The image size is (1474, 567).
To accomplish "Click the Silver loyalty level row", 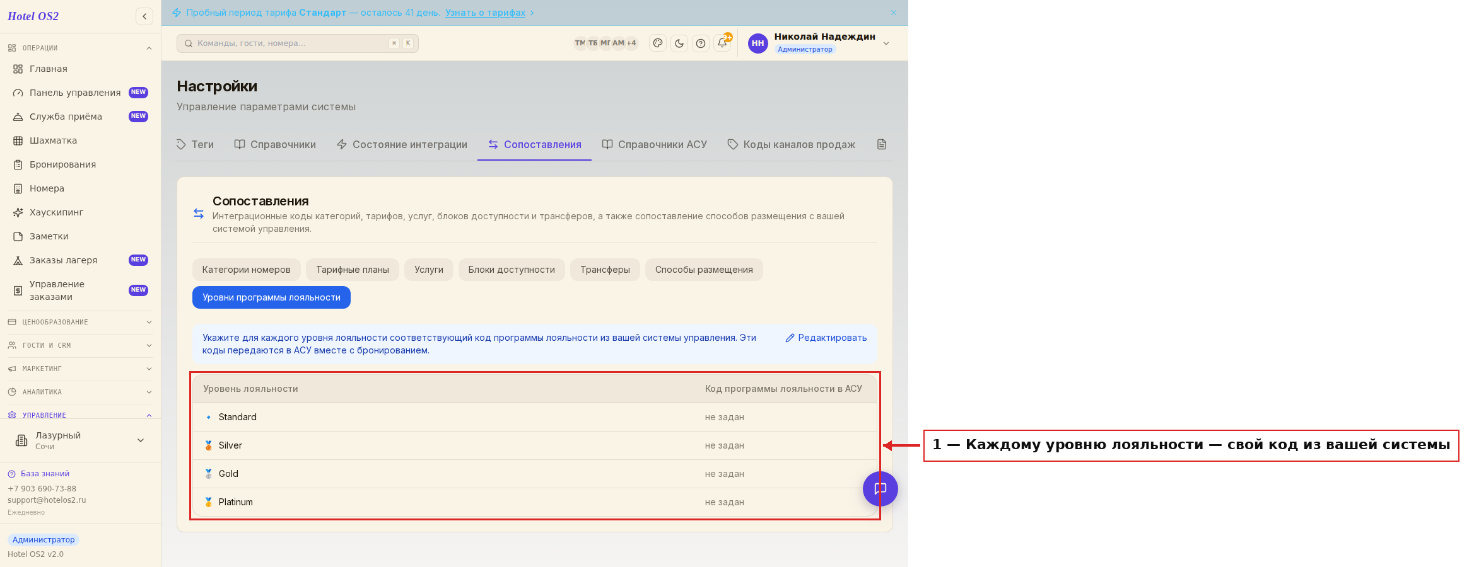I will (535, 445).
